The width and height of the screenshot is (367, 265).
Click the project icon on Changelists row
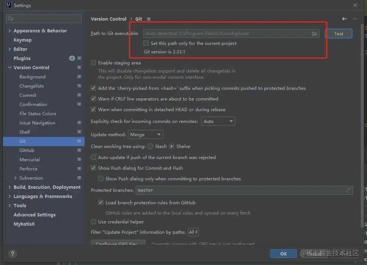tap(79, 86)
